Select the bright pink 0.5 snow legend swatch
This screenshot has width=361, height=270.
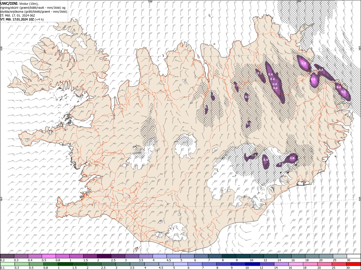click(49, 256)
